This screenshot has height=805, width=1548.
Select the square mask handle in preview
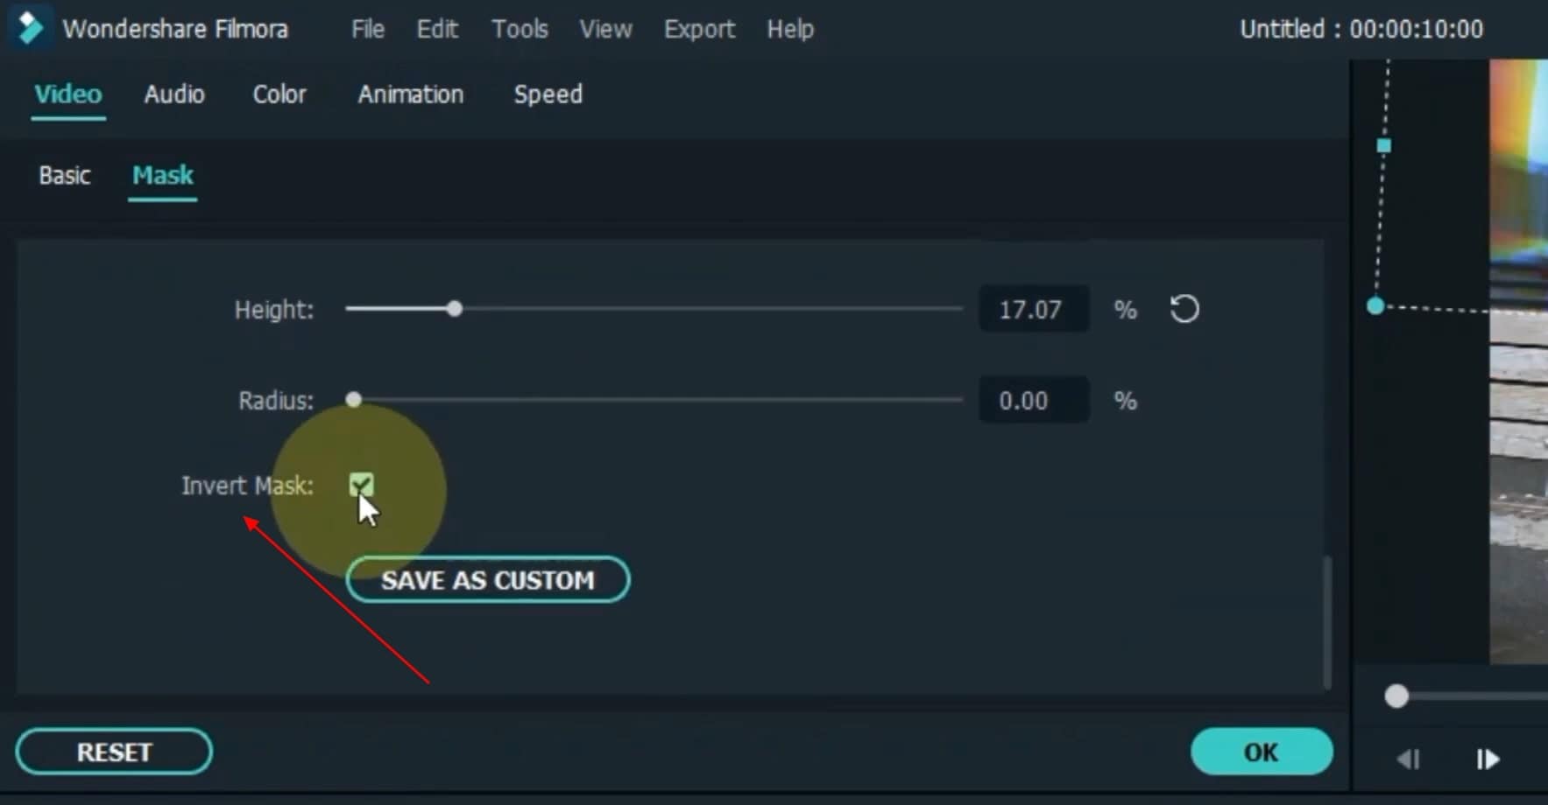click(1384, 146)
